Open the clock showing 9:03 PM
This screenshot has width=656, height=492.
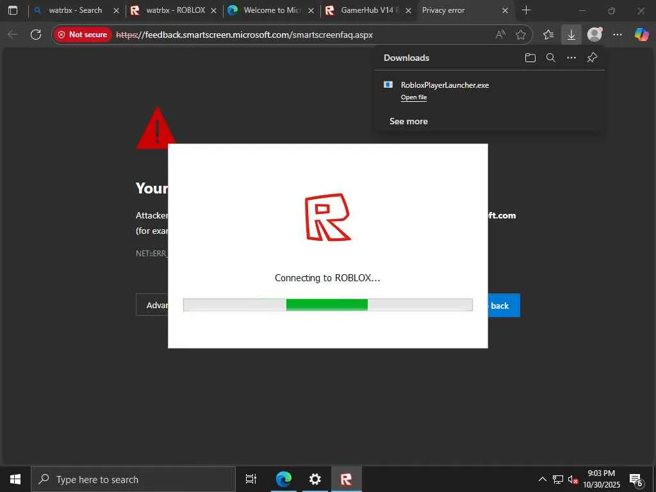click(602, 479)
